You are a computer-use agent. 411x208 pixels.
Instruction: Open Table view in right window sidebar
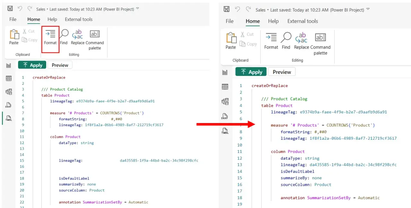pyautogui.click(x=225, y=87)
